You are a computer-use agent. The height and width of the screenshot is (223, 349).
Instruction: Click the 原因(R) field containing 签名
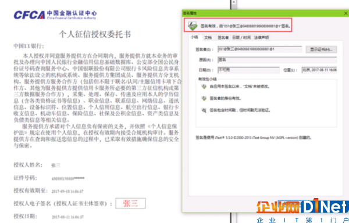pos(277,60)
